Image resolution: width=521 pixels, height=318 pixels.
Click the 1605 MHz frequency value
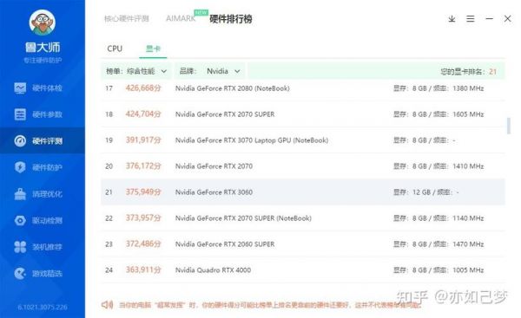[468, 114]
